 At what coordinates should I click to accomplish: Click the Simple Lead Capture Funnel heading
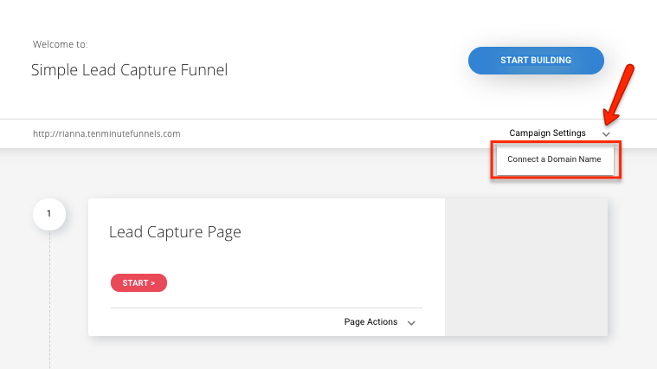pos(129,70)
